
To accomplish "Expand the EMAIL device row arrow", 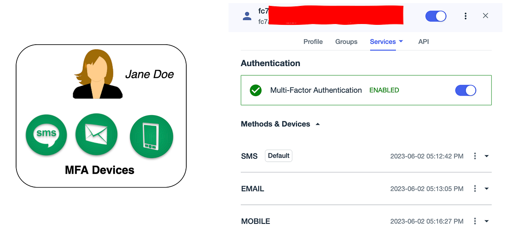I will click(x=486, y=188).
